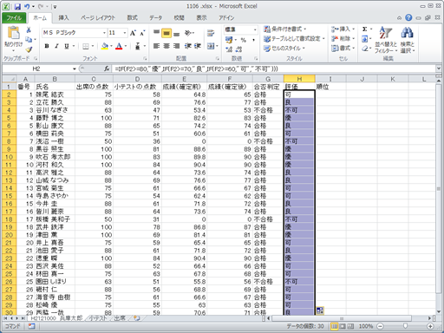Save the workbook with the floppy icon
Viewport: 444px width, 333px height.
17,6
